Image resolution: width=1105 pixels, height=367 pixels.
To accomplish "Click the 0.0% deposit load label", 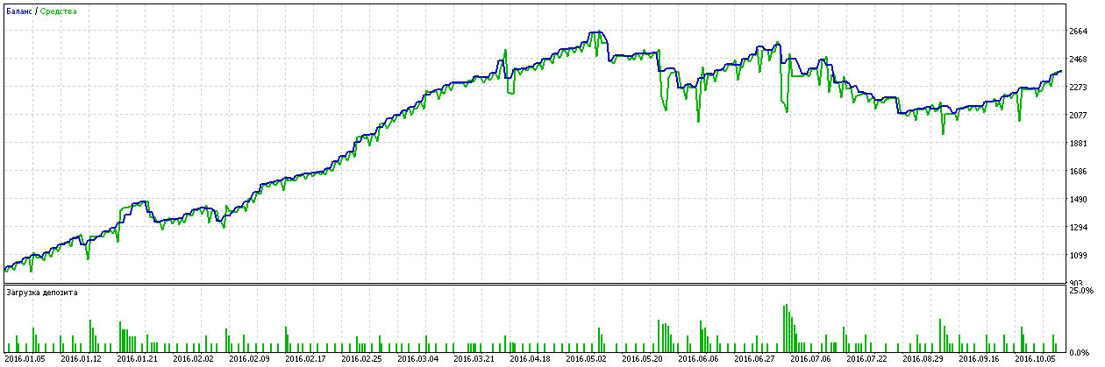I will (x=1081, y=351).
